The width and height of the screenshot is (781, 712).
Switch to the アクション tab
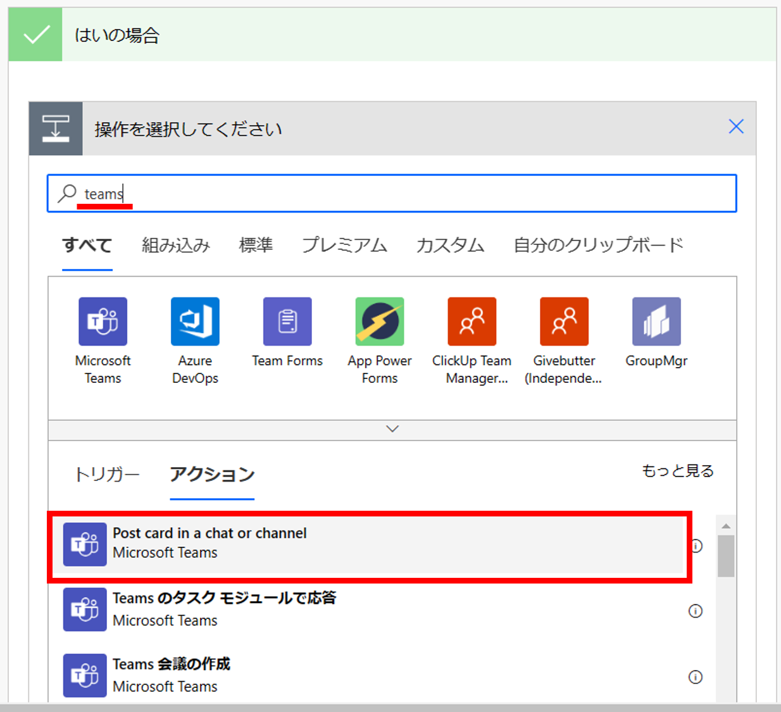[x=212, y=474]
